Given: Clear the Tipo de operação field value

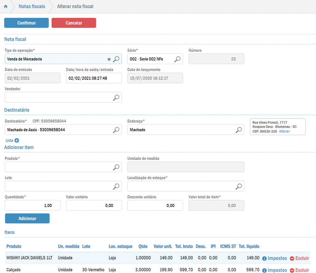Looking at the screenshot, I should coord(109,59).
